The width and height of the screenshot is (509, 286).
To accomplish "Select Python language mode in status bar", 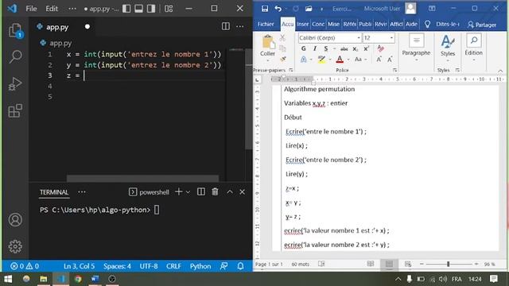I will pyautogui.click(x=200, y=266).
